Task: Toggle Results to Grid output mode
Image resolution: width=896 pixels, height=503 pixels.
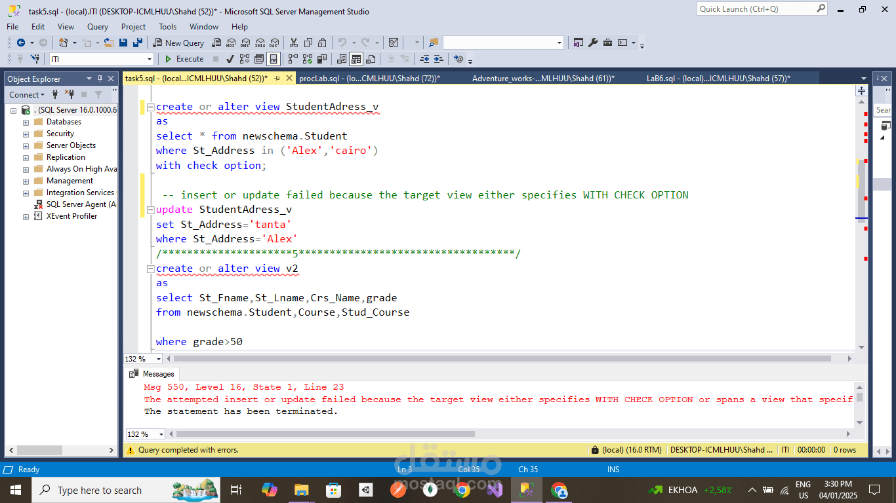Action: 356,59
